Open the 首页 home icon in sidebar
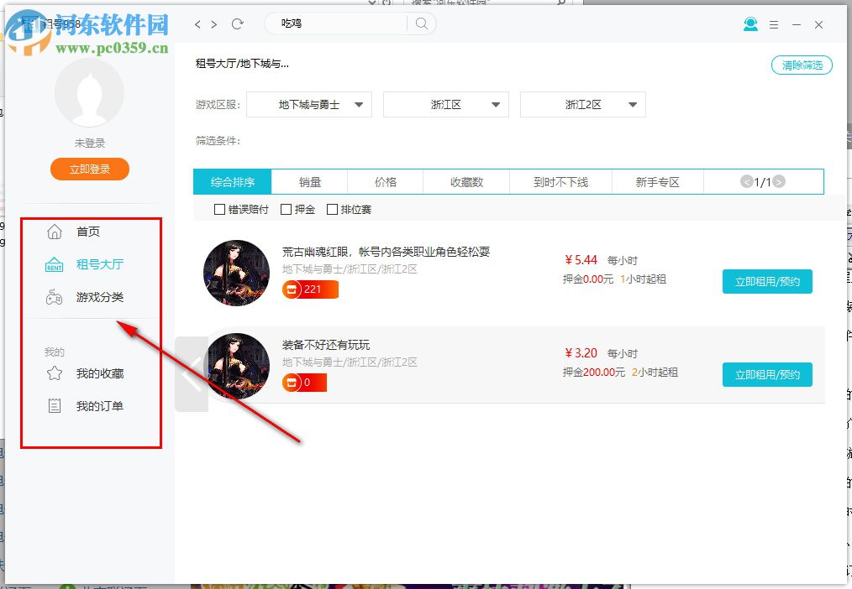The width and height of the screenshot is (852, 589). click(55, 232)
